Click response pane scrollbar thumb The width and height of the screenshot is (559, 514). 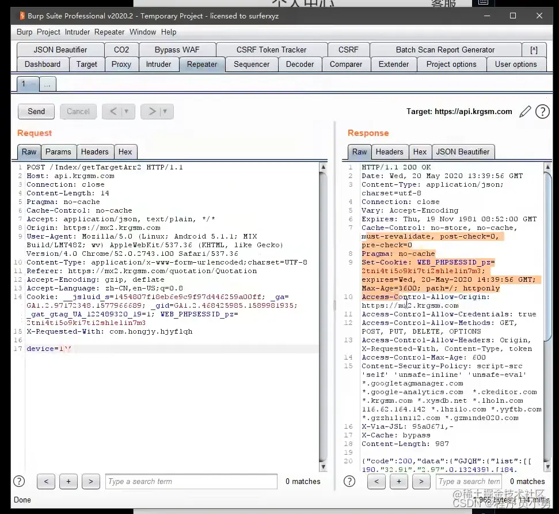(x=547, y=255)
